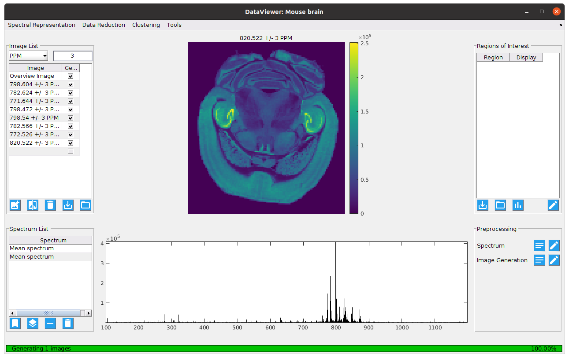Select the first Mean spectrum entry
The width and height of the screenshot is (569, 358).
click(32, 248)
